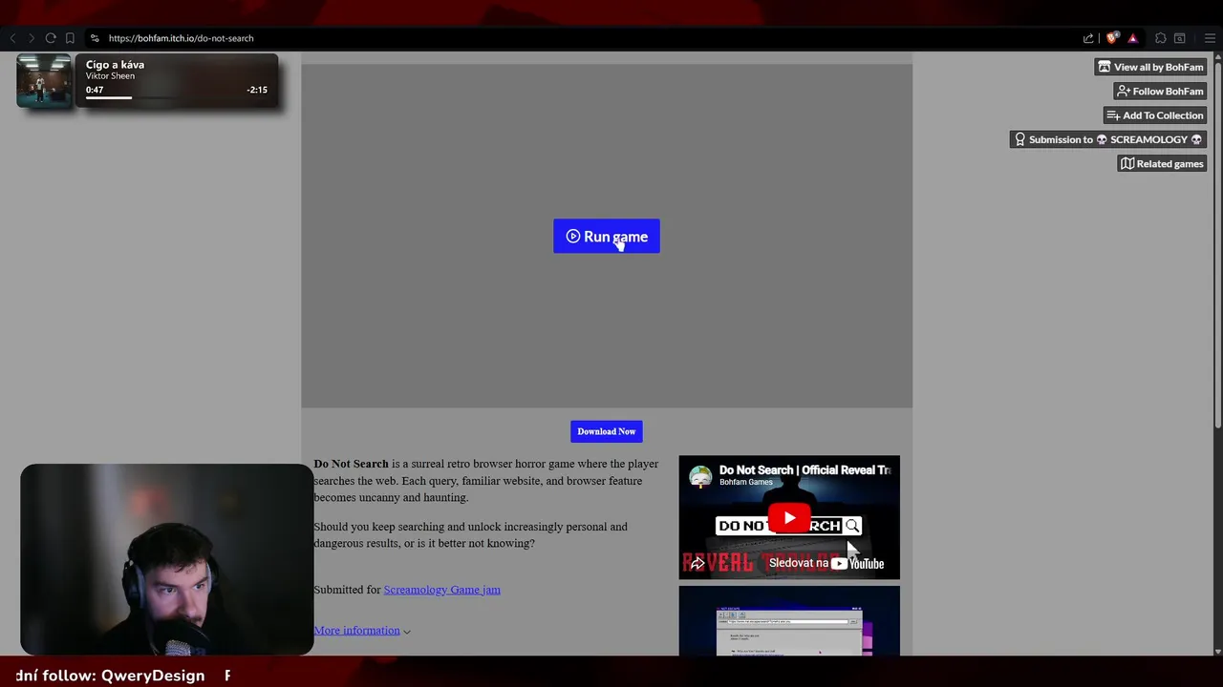Click the "Do Not Search" bold game title
1223x687 pixels.
pos(351,464)
